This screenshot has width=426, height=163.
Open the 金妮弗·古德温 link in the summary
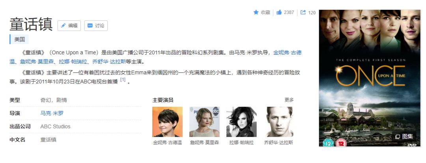(287, 53)
